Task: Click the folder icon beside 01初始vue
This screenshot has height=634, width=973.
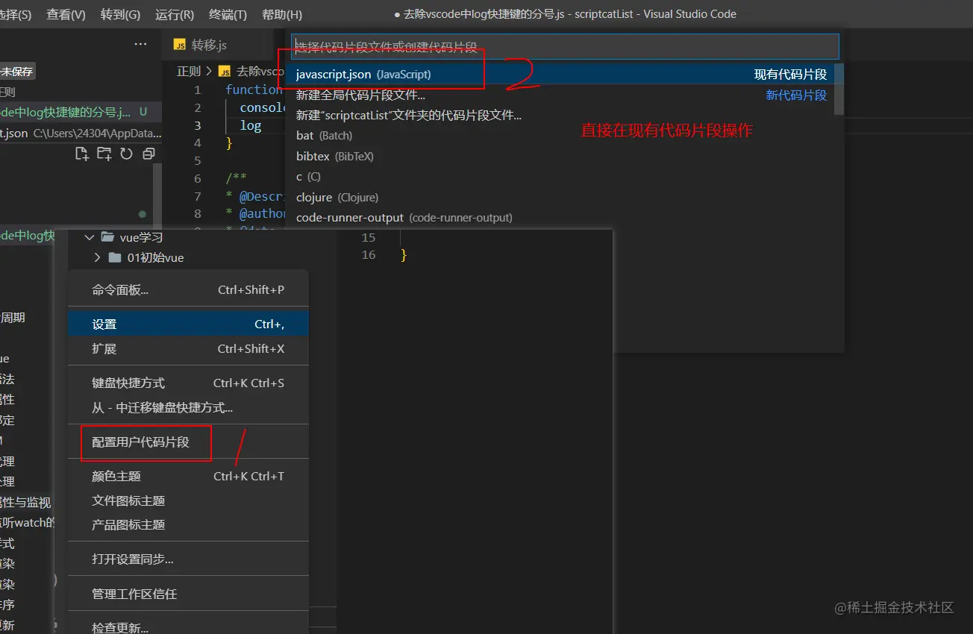Action: pyautogui.click(x=114, y=257)
